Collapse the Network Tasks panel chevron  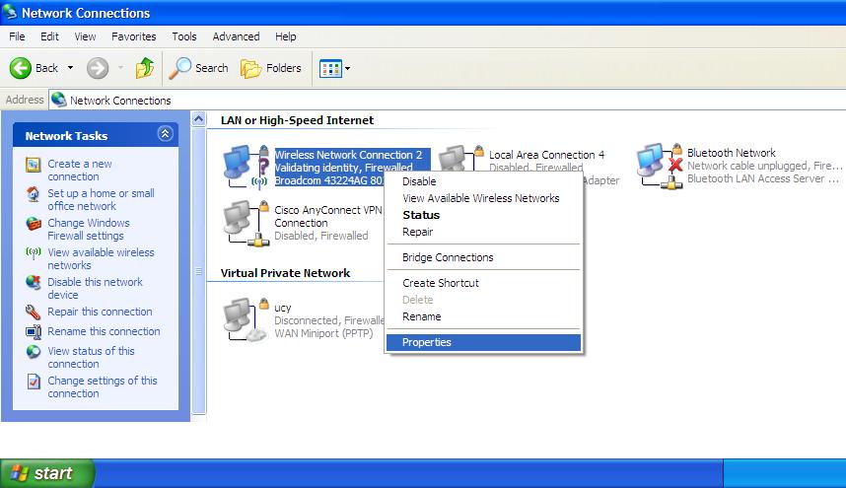[x=165, y=133]
